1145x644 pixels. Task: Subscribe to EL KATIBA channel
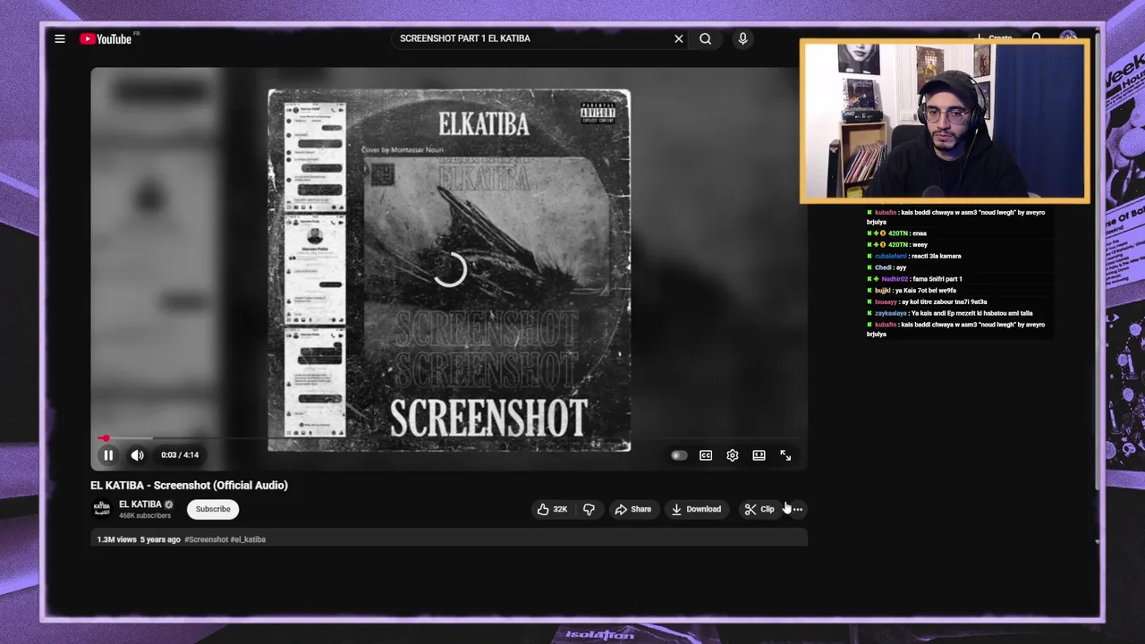(213, 509)
